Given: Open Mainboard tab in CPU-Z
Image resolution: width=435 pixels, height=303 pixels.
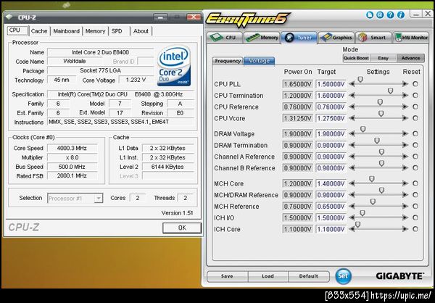Looking at the screenshot, I should pos(66,31).
